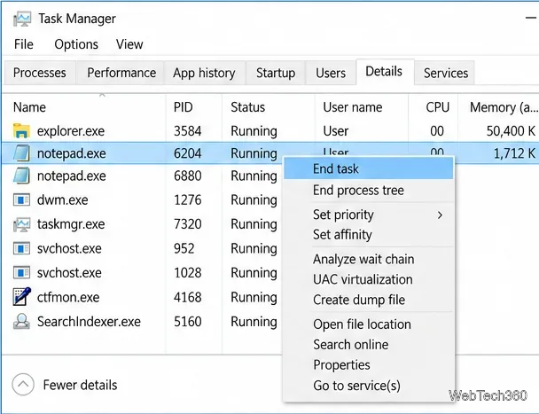
Task: Click the taskmgr.exe process icon
Action: (21, 224)
